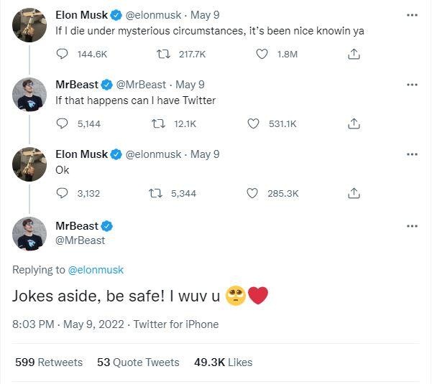The height and width of the screenshot is (384, 432).
Task: Retweet Elon's 'Ok' reply with 5,344 retweets
Action: [155, 193]
